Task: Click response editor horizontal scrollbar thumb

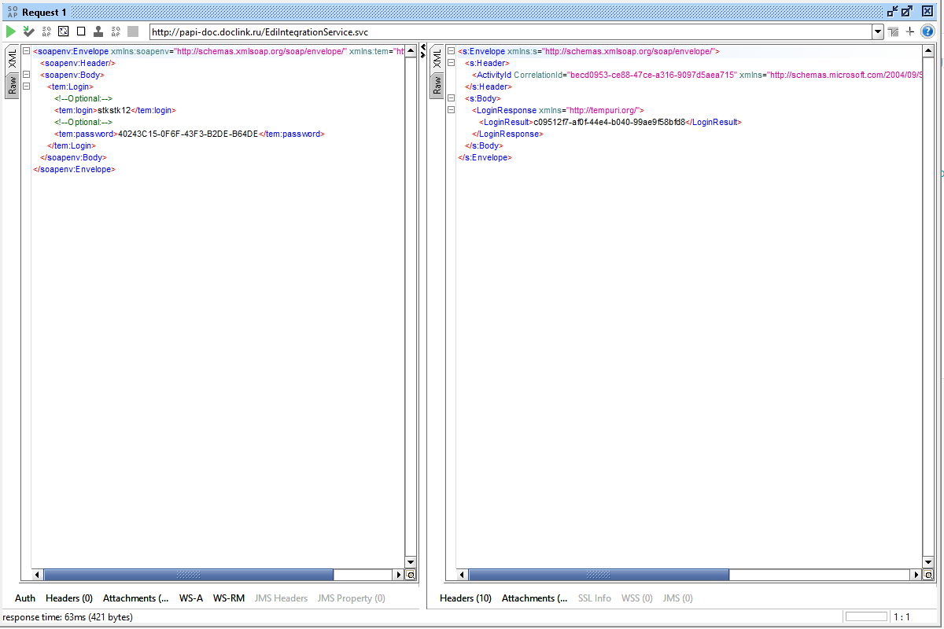Action: tap(599, 575)
